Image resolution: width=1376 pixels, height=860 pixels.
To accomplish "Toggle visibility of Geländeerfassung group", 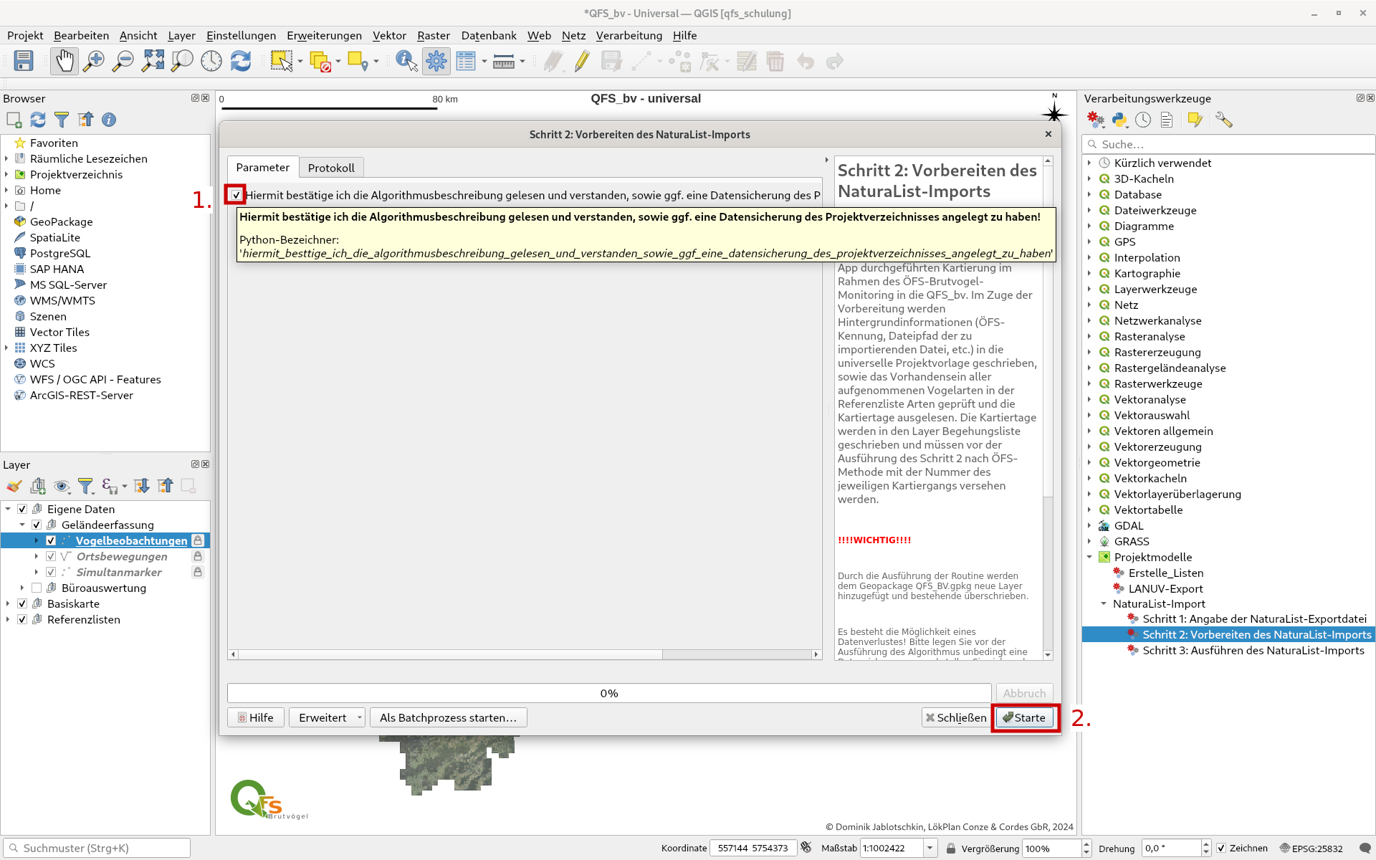I will click(x=37, y=525).
